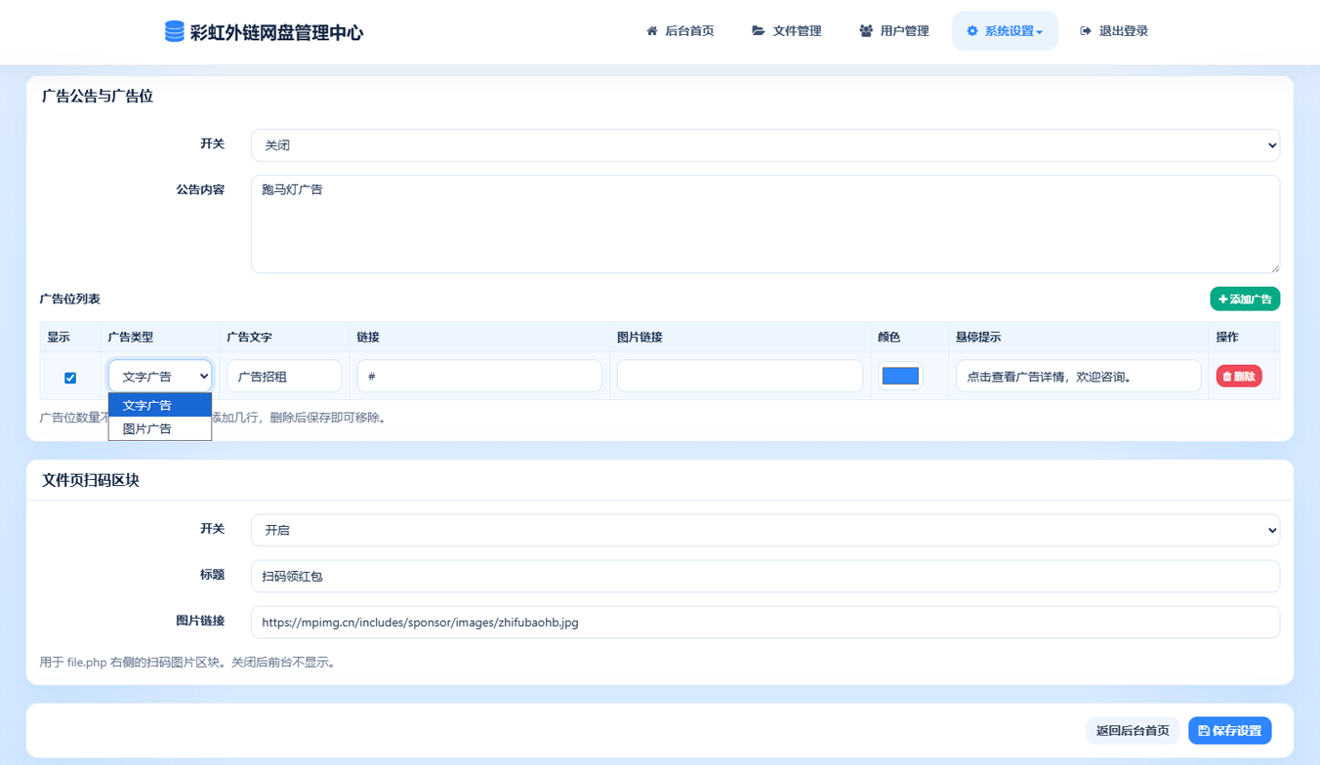Click the 广告文字 column header
Screen dimensions: 1320x765
tap(249, 338)
